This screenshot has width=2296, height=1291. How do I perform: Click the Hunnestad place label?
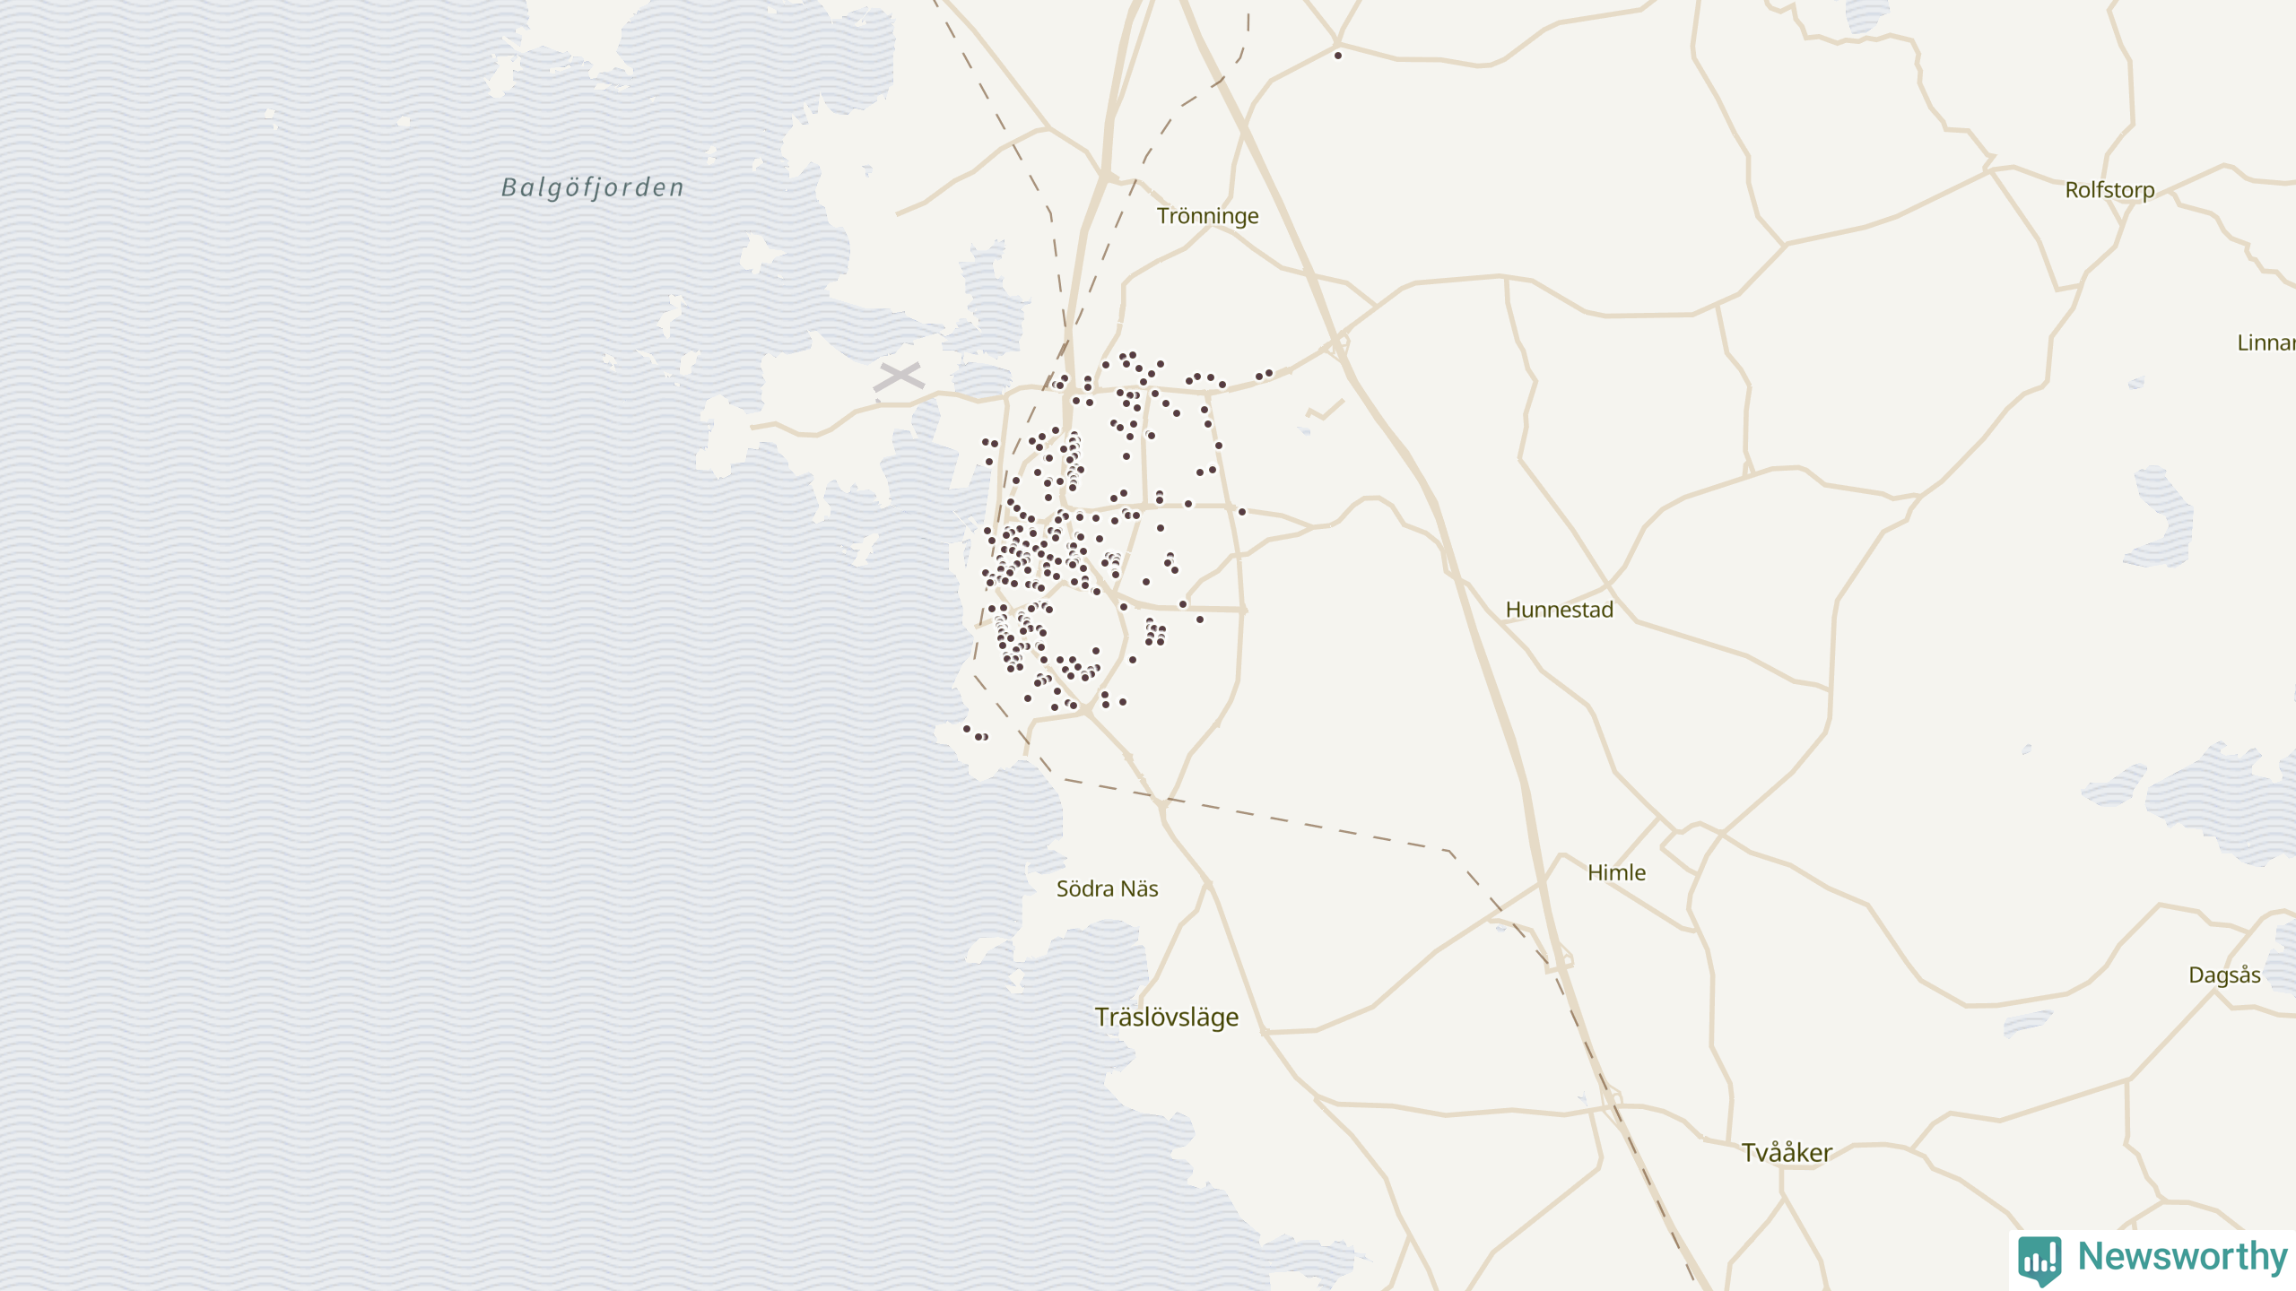tap(1559, 610)
